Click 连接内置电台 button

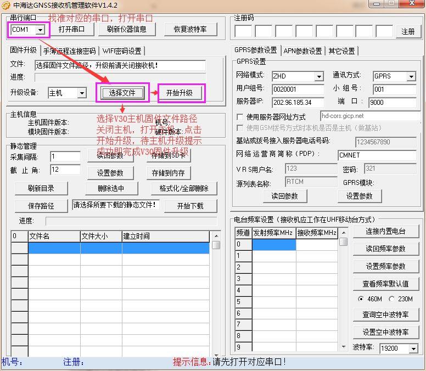coord(386,232)
